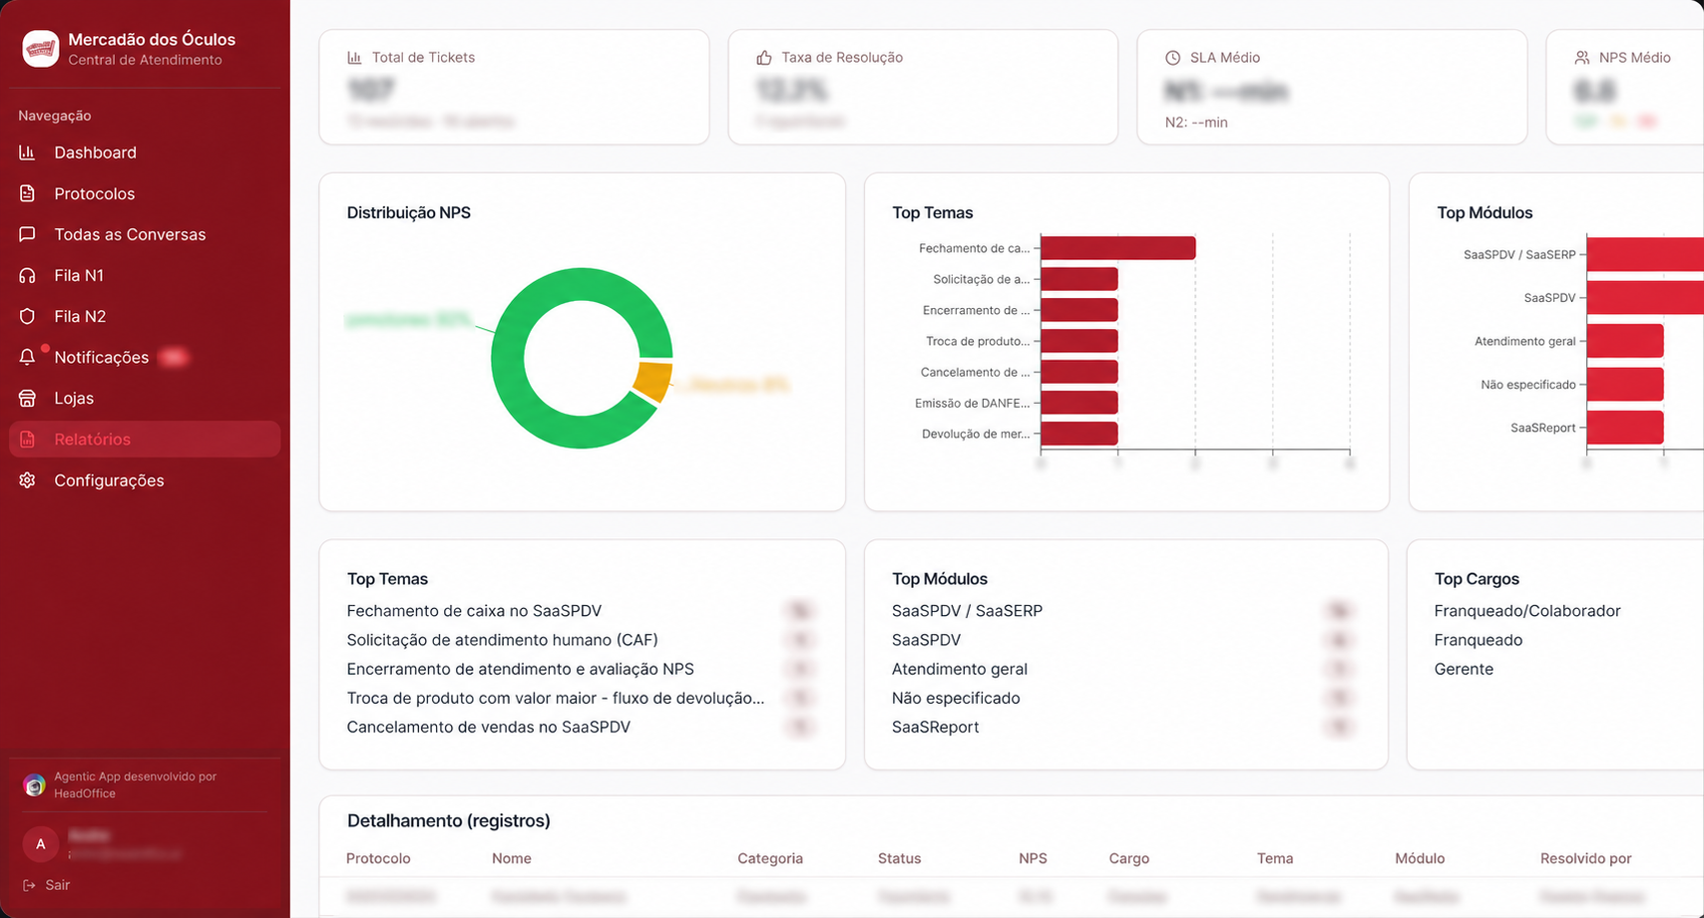Open Notificações from the sidebar
Image resolution: width=1704 pixels, height=918 pixels.
pos(145,357)
